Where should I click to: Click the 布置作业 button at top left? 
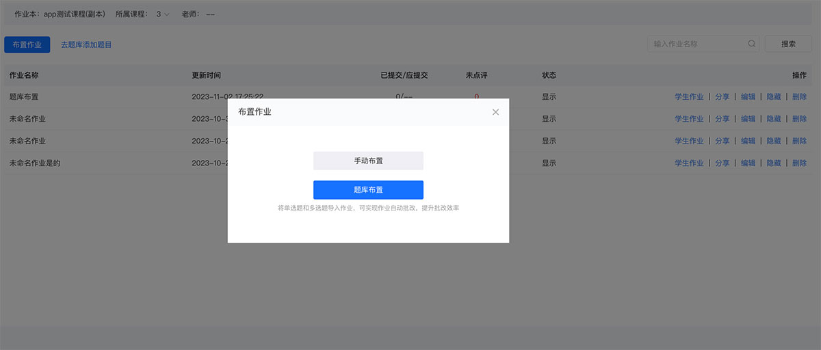[27, 44]
